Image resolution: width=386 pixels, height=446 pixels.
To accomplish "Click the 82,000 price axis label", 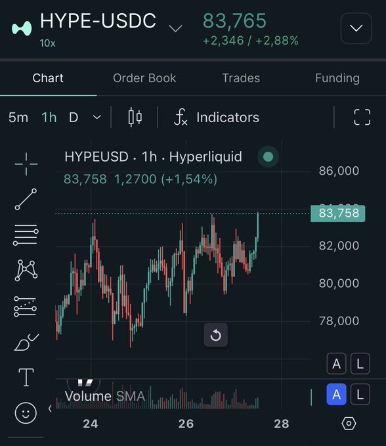I will (339, 246).
